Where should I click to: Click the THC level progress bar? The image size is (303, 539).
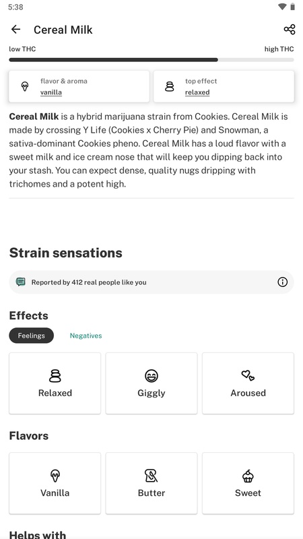pos(151,60)
